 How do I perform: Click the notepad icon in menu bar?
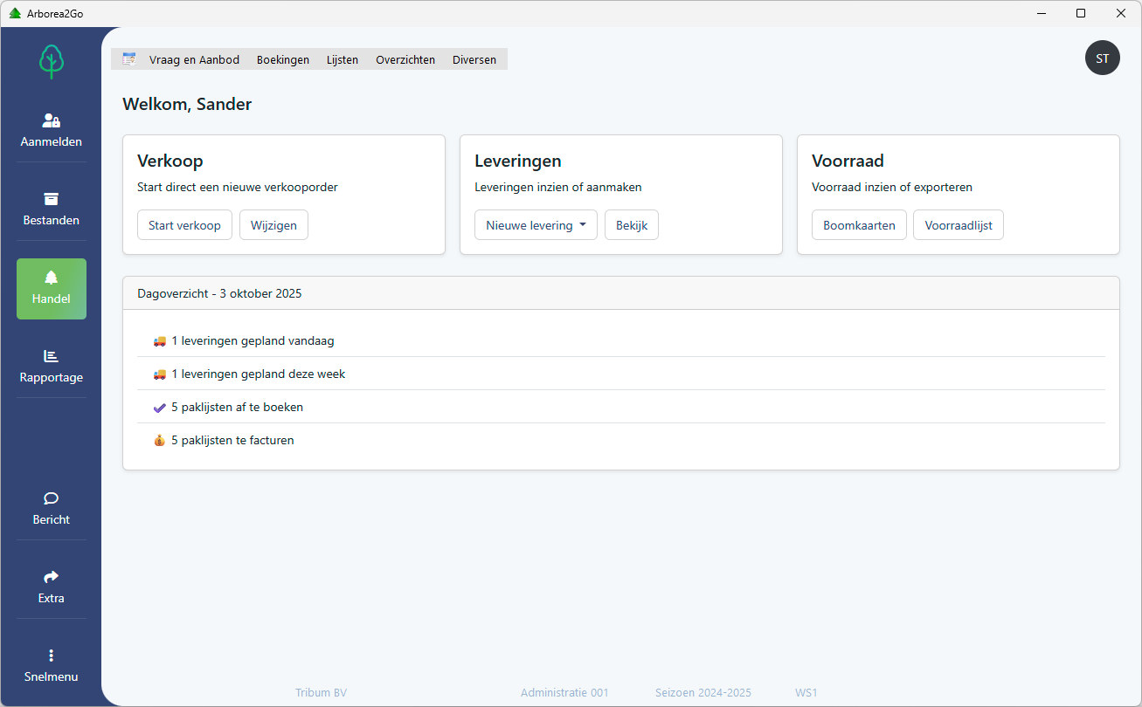pyautogui.click(x=129, y=59)
